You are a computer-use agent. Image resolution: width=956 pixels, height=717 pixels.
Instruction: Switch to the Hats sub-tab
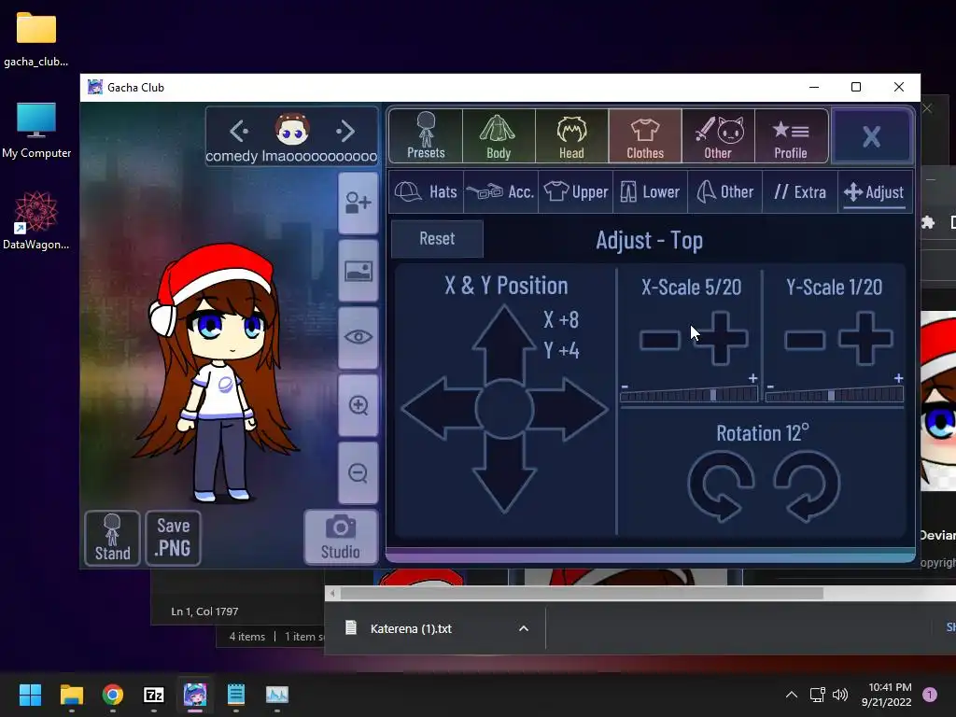(x=426, y=192)
